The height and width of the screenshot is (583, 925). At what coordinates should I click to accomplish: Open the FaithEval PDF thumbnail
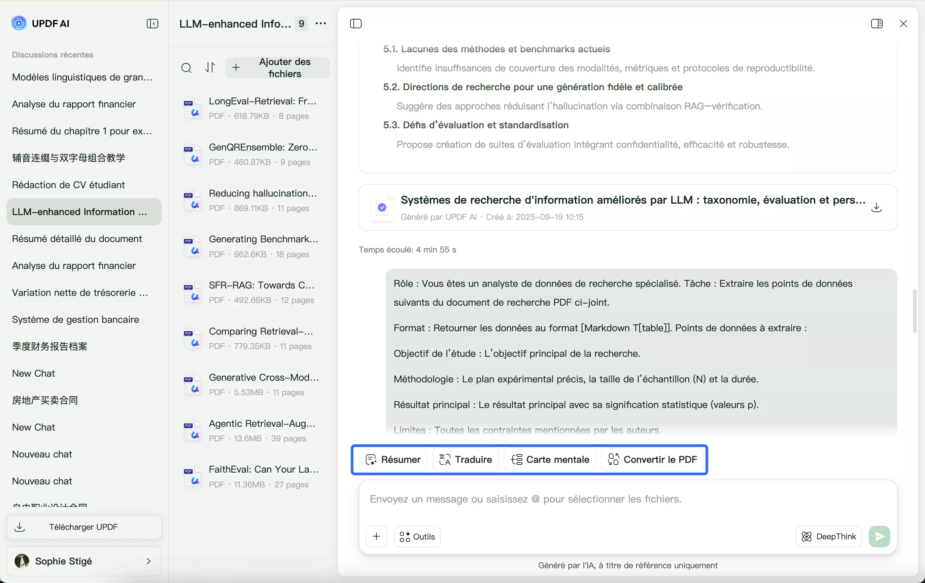(x=193, y=477)
